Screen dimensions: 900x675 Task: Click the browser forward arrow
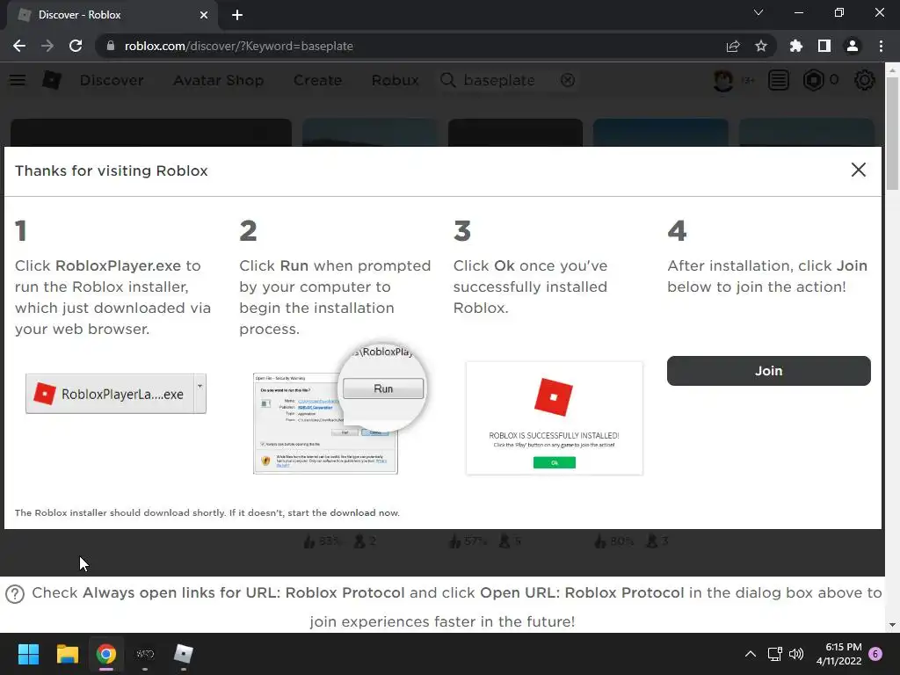click(x=47, y=46)
